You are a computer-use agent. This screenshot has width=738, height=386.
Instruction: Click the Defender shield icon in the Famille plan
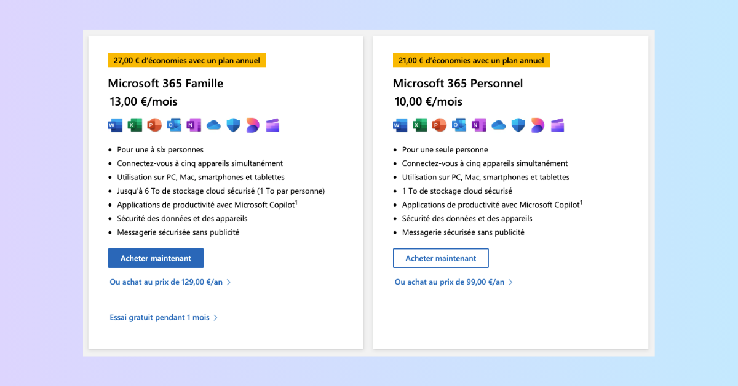(233, 125)
